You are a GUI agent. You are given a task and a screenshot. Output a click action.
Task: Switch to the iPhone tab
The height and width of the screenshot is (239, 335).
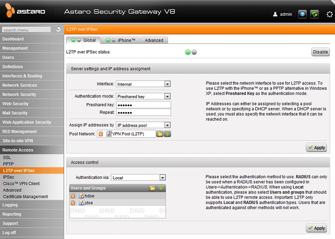pyautogui.click(x=120, y=40)
